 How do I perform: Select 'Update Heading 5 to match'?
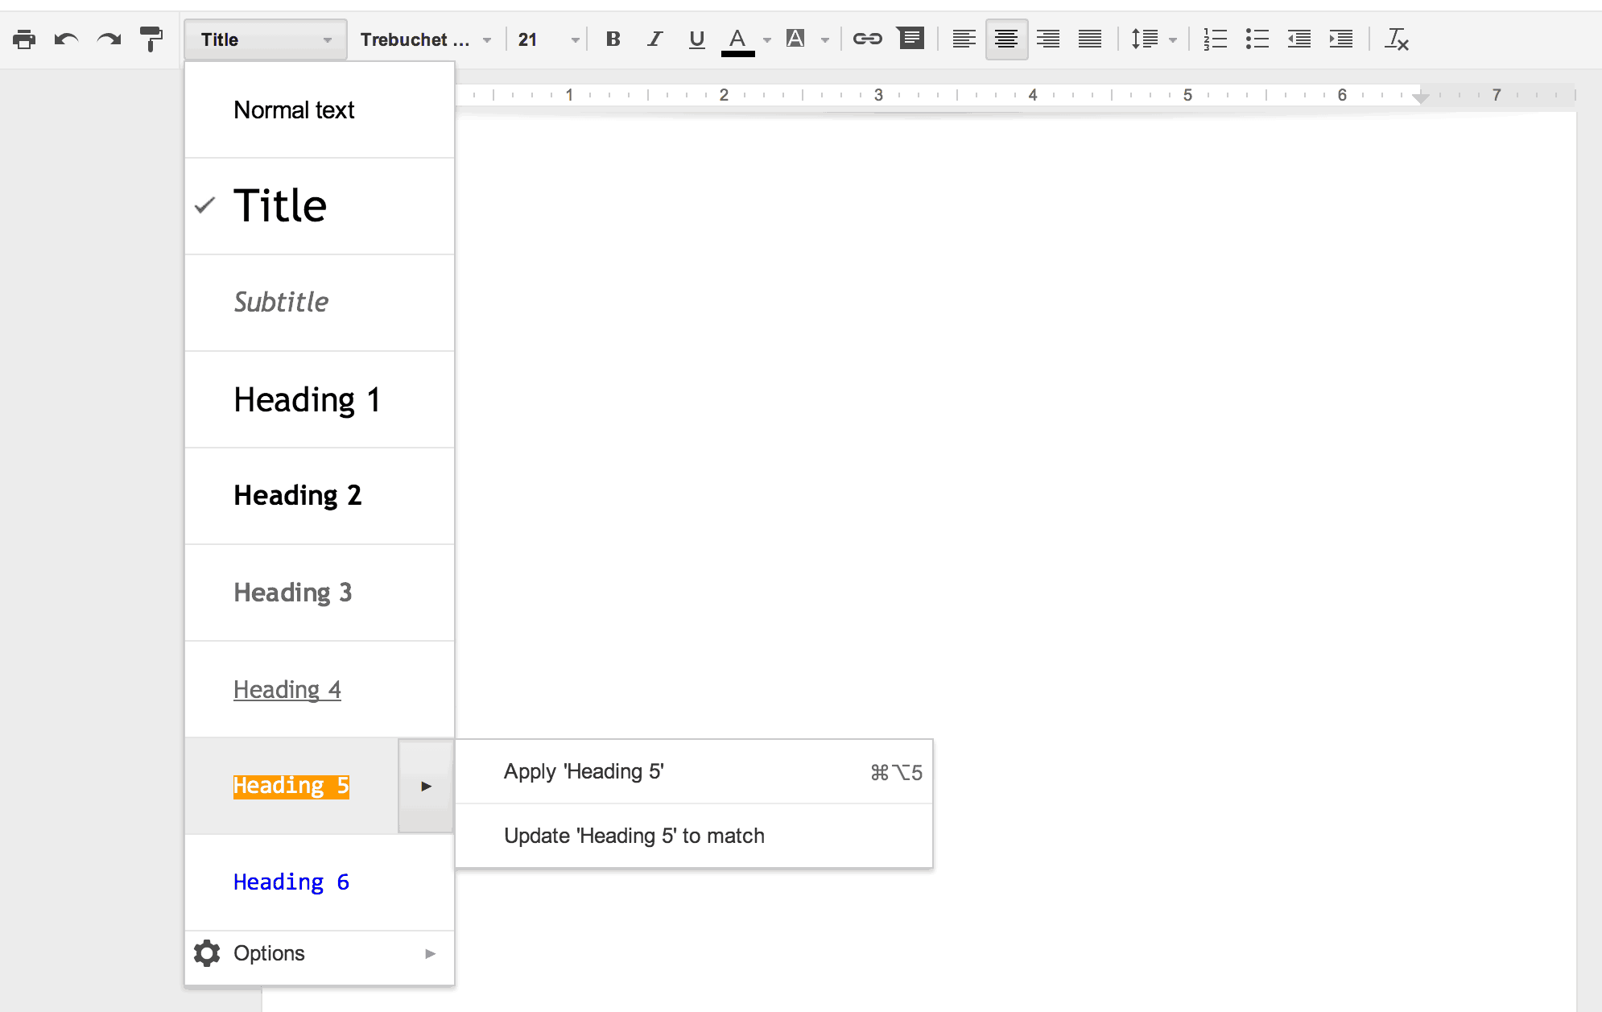coord(634,836)
